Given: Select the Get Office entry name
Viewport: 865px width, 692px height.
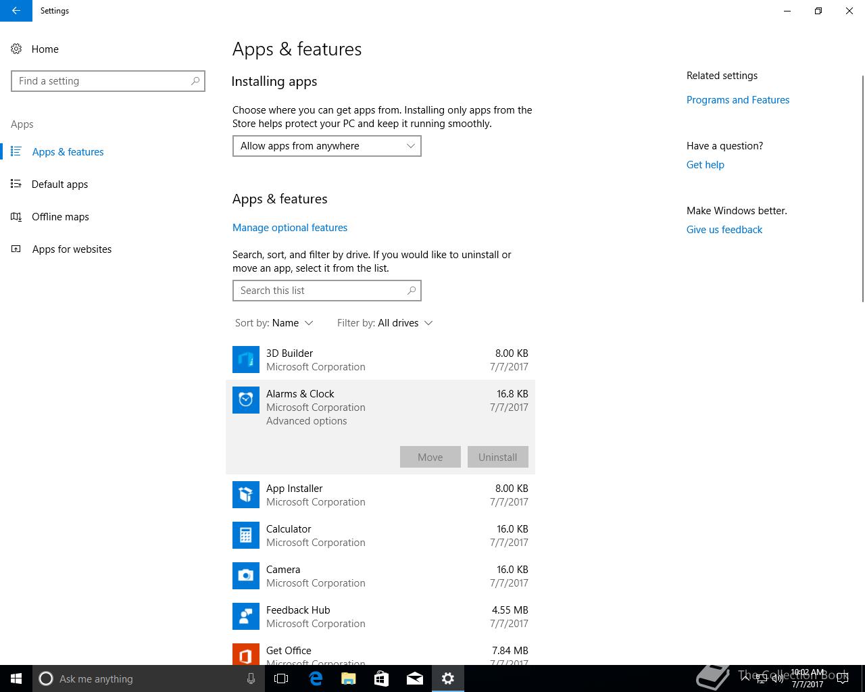Looking at the screenshot, I should click(x=289, y=651).
